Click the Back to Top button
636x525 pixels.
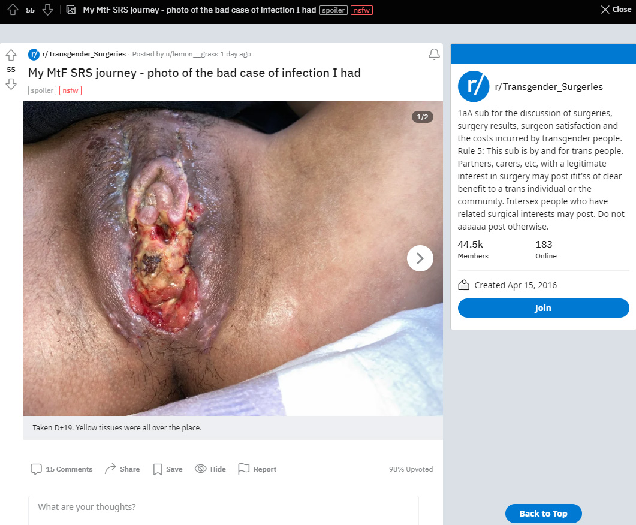(543, 514)
